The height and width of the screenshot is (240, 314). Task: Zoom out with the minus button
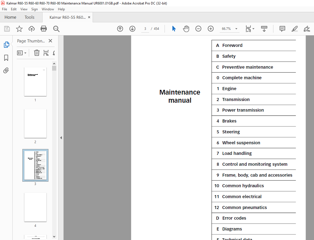pos(198,29)
